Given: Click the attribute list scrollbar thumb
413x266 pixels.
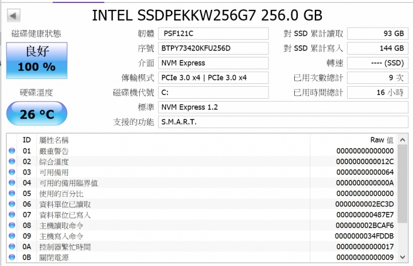Looking at the screenshot, I should (x=403, y=184).
